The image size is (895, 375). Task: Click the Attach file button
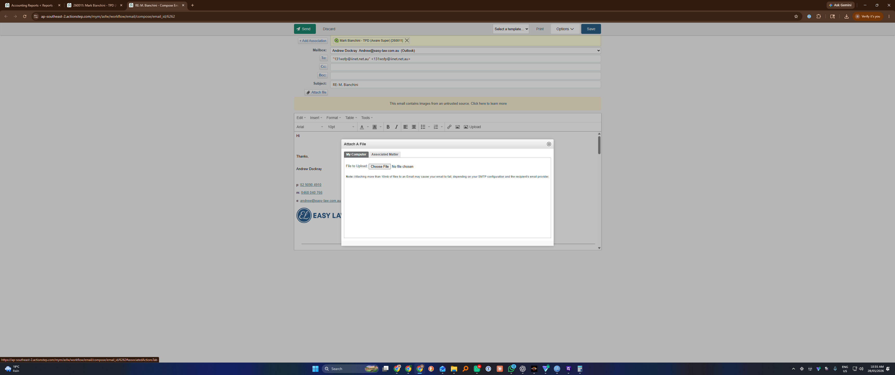pos(316,92)
